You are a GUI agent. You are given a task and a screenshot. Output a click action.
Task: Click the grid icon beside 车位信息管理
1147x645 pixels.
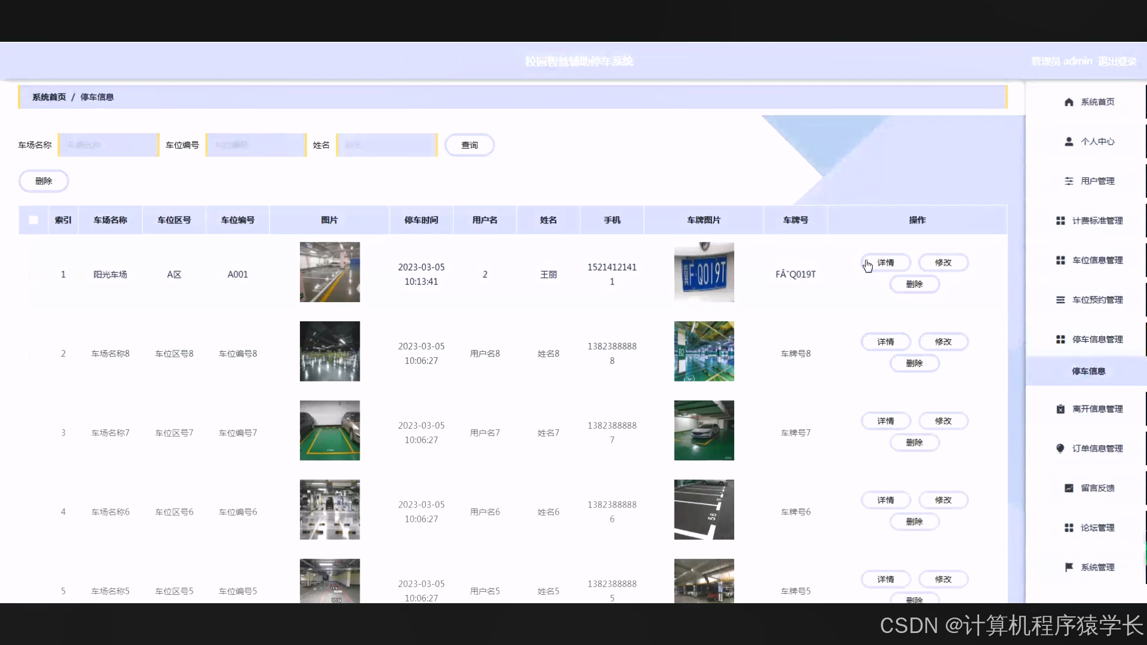pyautogui.click(x=1060, y=260)
